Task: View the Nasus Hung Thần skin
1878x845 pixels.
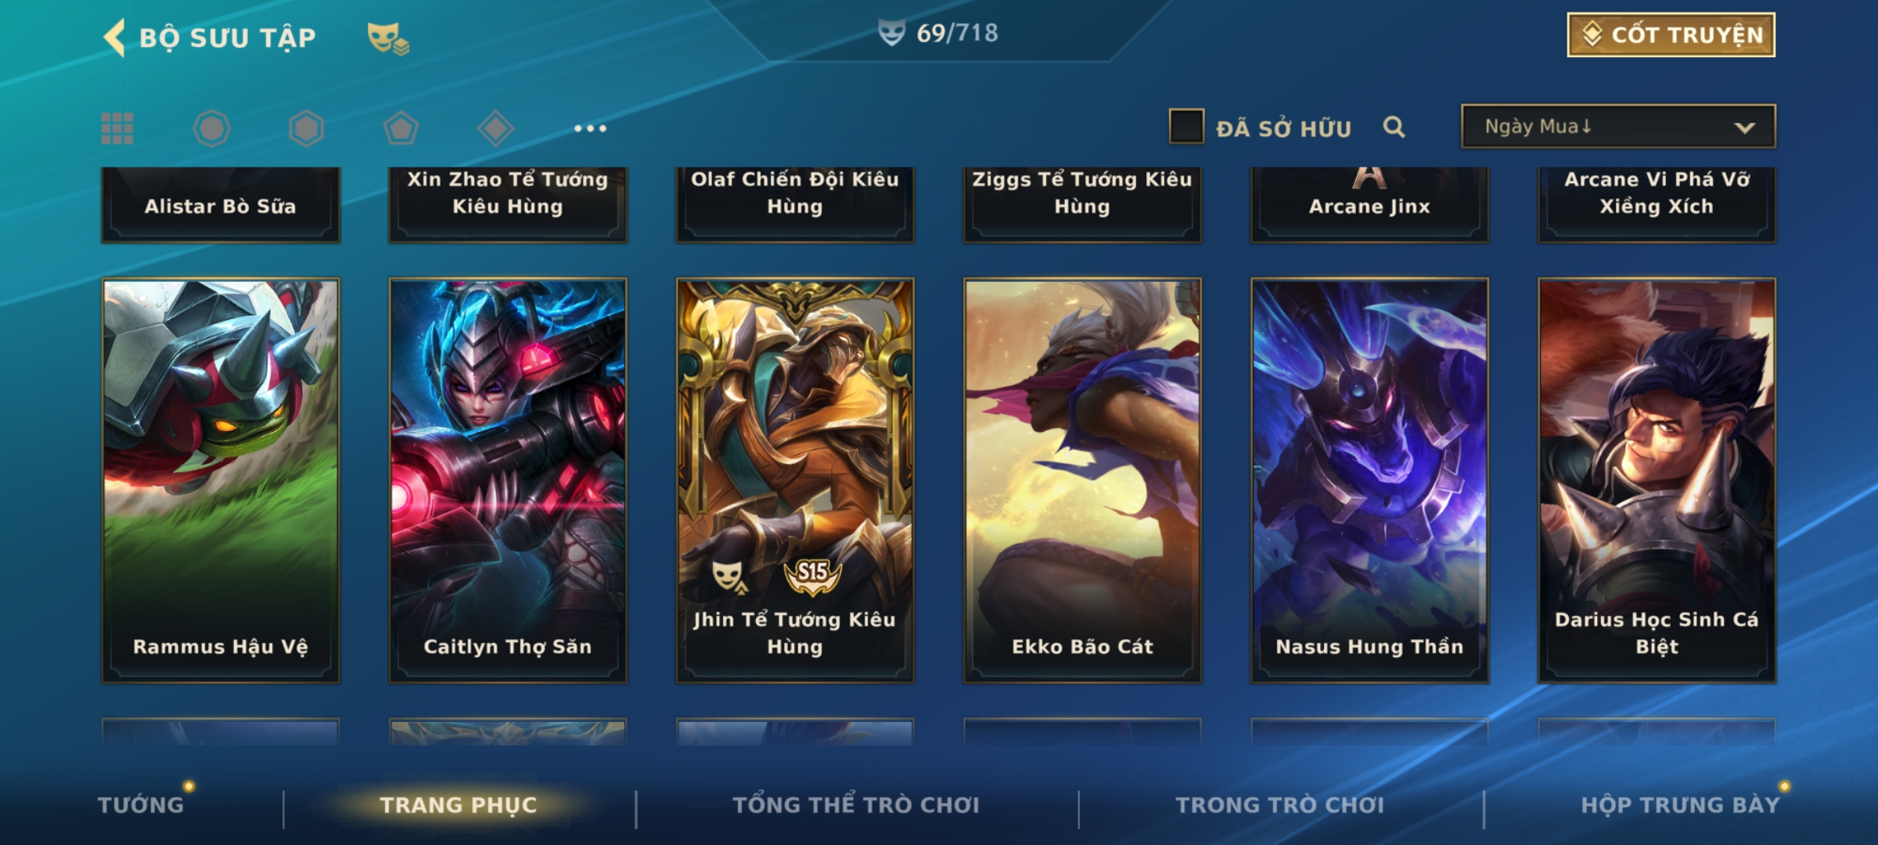Action: click(x=1369, y=480)
